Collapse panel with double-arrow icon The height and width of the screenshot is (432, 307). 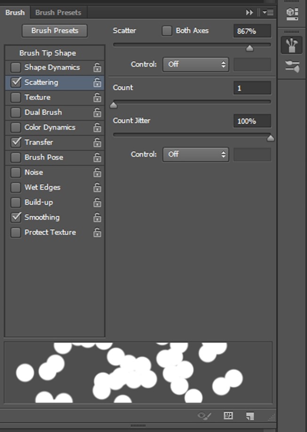pos(249,12)
